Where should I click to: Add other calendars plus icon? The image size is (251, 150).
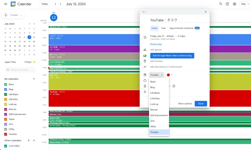pos(29,140)
